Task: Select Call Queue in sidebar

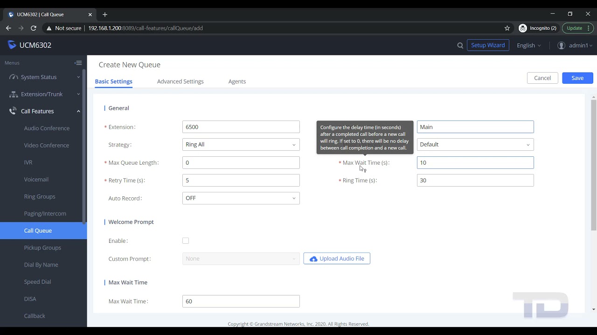Action: pyautogui.click(x=43, y=231)
